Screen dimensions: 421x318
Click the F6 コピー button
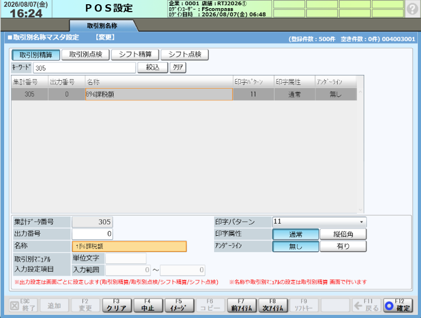point(210,305)
